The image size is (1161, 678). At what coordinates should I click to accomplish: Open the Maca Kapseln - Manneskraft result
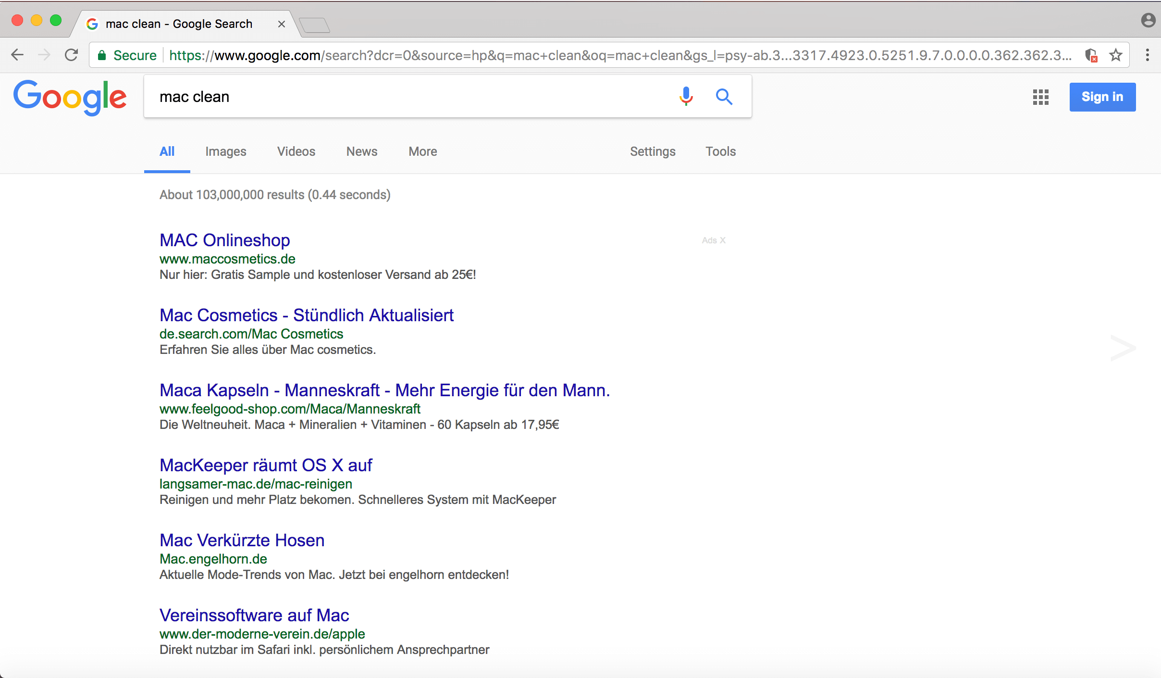(x=385, y=390)
